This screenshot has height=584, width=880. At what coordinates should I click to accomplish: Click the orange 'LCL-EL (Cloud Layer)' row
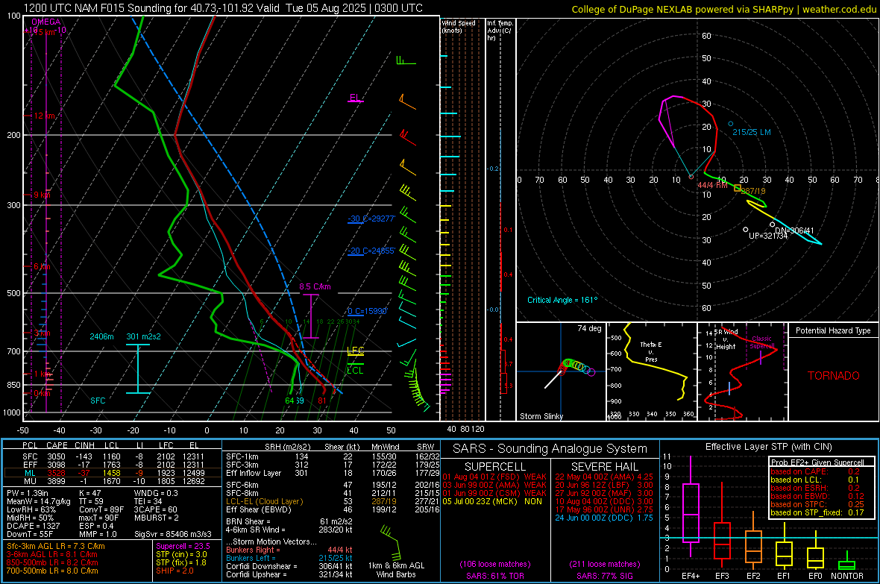click(333, 501)
